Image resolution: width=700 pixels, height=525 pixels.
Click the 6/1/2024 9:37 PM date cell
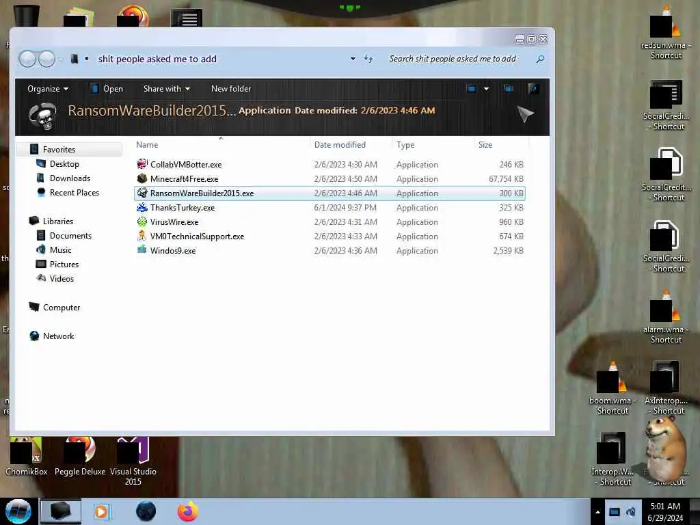pyautogui.click(x=345, y=208)
